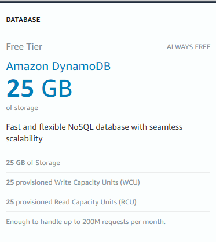Open the Amazon DynamoDB link
216x242 pixels.
click(x=58, y=67)
